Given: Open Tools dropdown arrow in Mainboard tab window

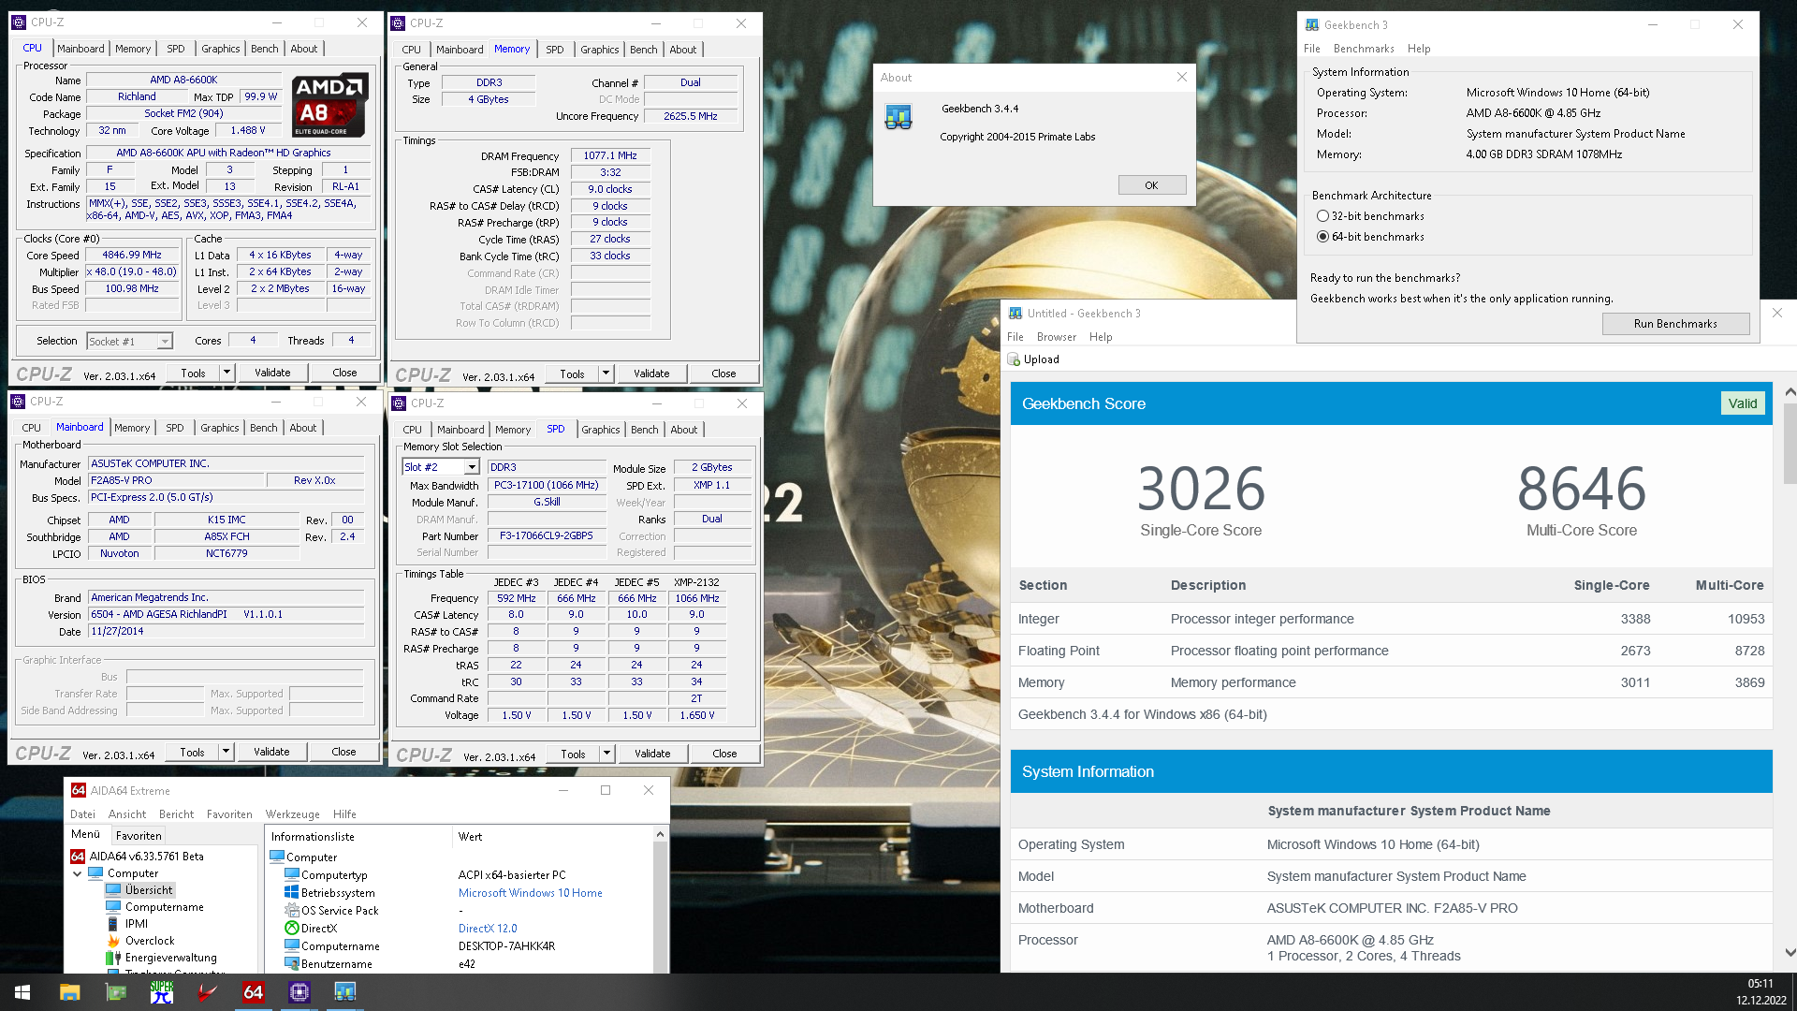Looking at the screenshot, I should tap(225, 752).
